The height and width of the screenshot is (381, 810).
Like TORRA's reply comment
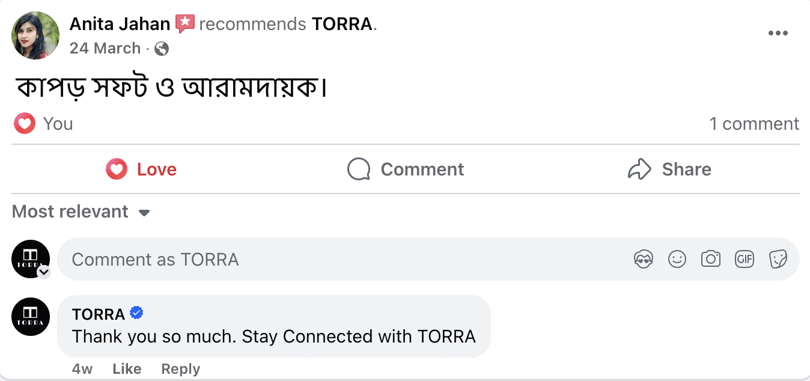127,368
